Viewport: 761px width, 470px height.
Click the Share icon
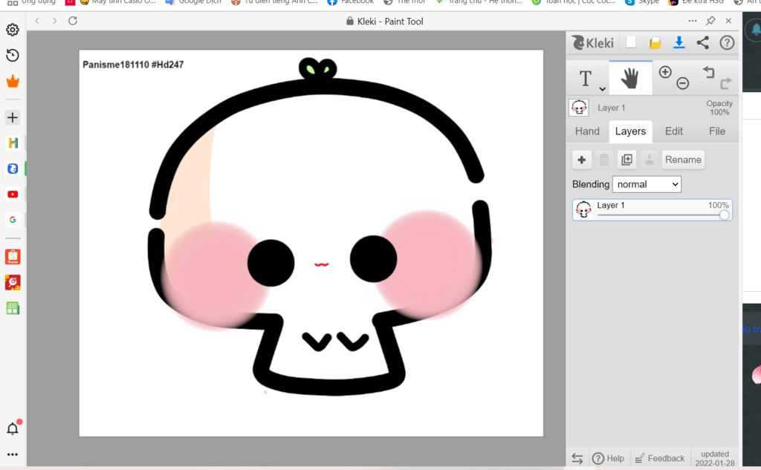coord(703,42)
